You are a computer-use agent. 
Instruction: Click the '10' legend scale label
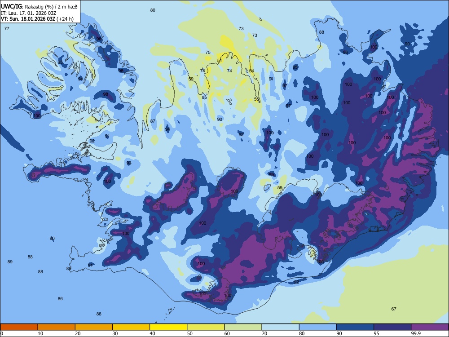[40, 333]
